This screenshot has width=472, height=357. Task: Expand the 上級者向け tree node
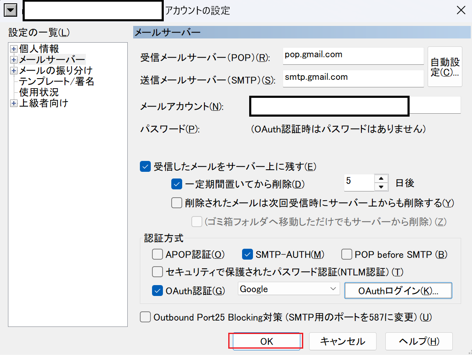tap(14, 103)
